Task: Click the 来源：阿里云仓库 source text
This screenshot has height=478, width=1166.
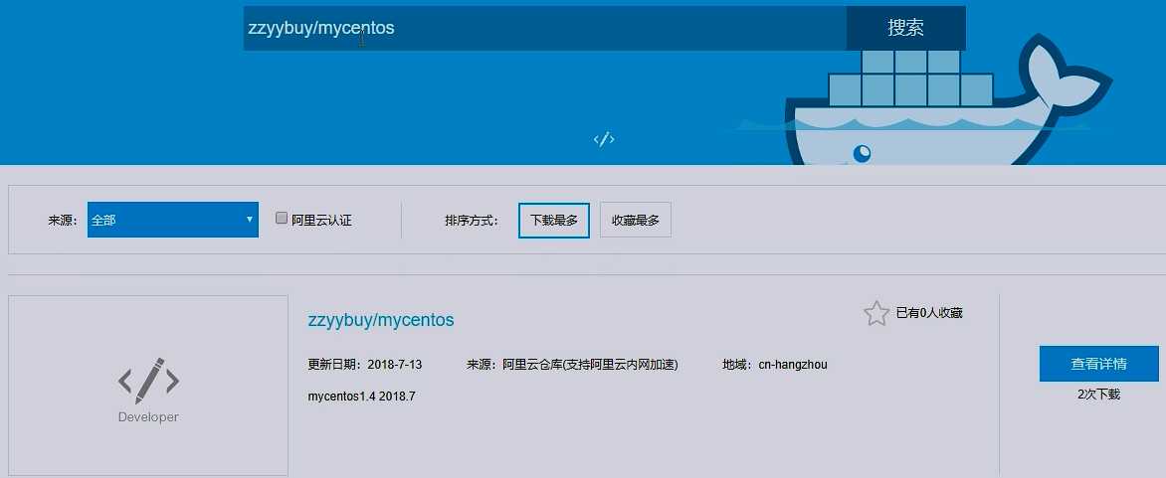Action: click(x=572, y=365)
